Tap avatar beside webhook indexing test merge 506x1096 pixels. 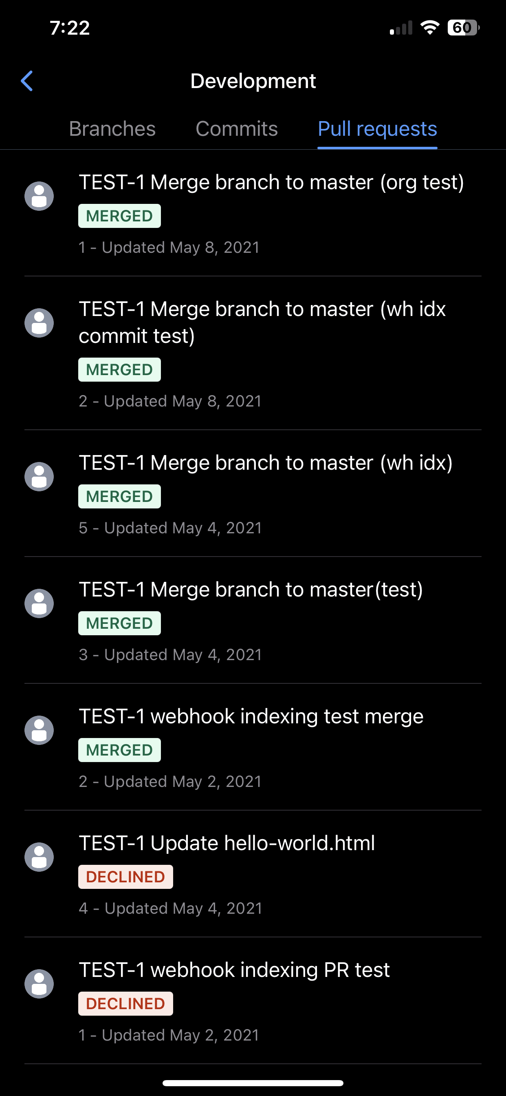click(39, 730)
